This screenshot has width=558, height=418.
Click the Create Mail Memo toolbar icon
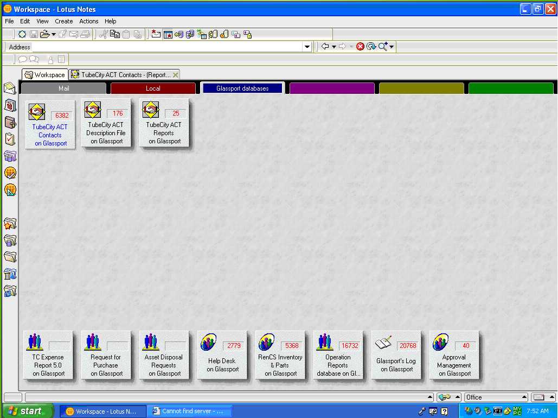(156, 34)
